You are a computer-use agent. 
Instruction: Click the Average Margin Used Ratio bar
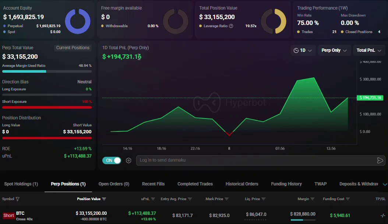[47, 72]
